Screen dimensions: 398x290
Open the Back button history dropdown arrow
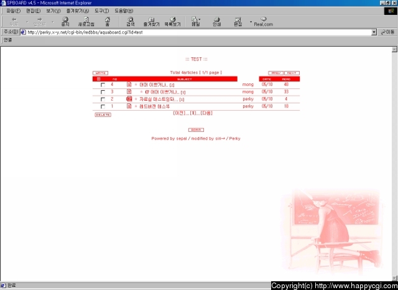pos(26,22)
